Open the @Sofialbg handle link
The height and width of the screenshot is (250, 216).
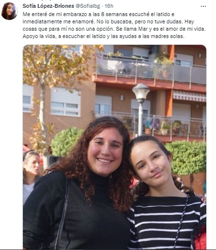[88, 6]
